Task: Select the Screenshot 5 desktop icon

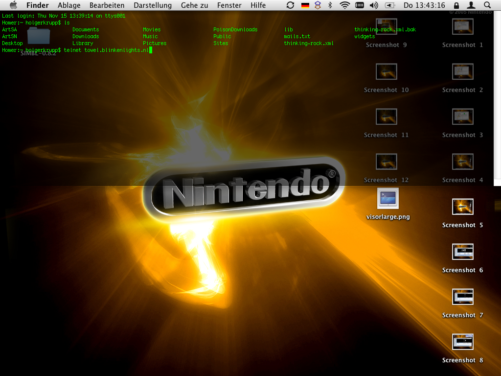Action: [462, 207]
